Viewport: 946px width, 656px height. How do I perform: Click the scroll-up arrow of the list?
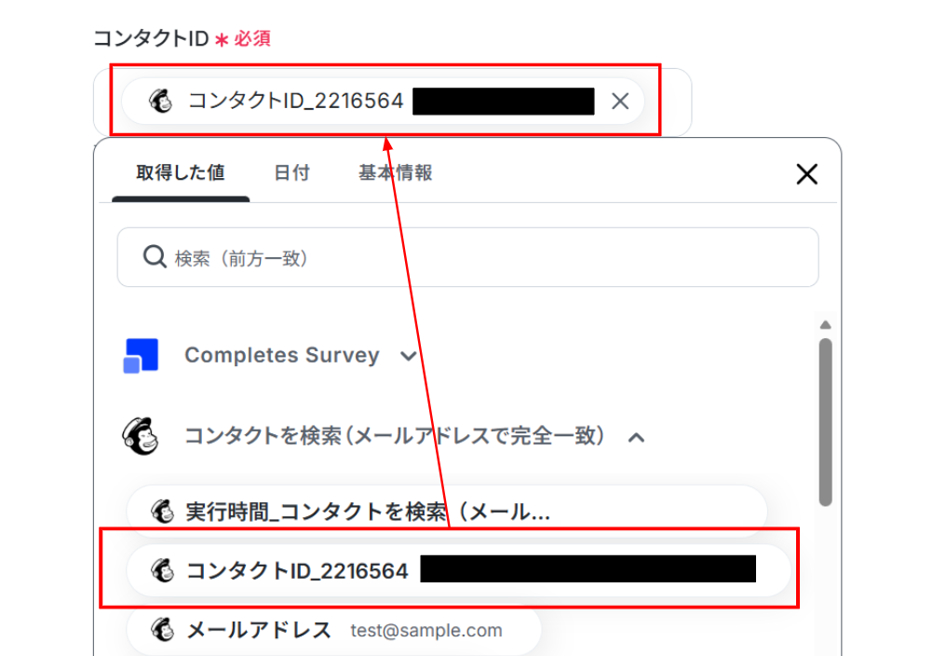pyautogui.click(x=825, y=324)
